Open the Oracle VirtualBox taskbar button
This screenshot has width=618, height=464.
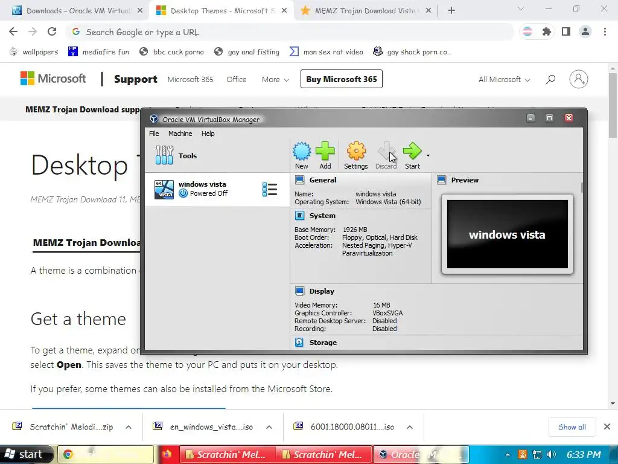(421, 454)
